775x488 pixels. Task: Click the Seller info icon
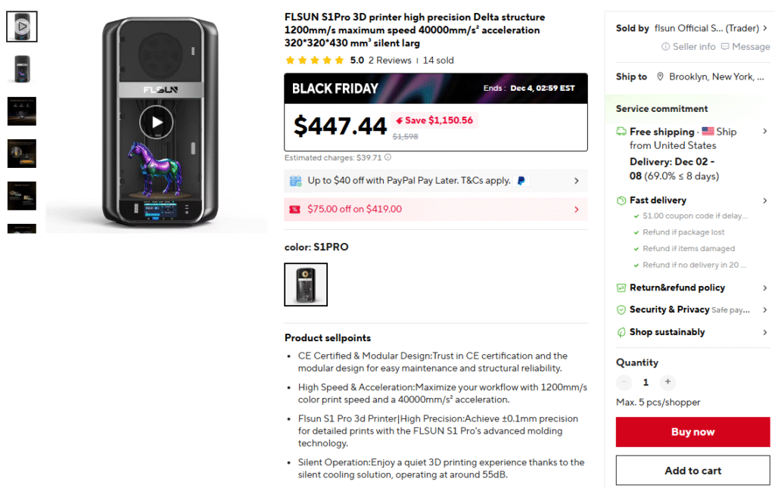(x=666, y=47)
